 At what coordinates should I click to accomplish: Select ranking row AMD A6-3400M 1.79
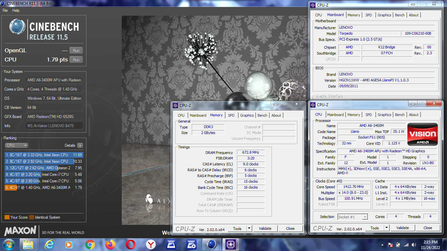point(44,188)
